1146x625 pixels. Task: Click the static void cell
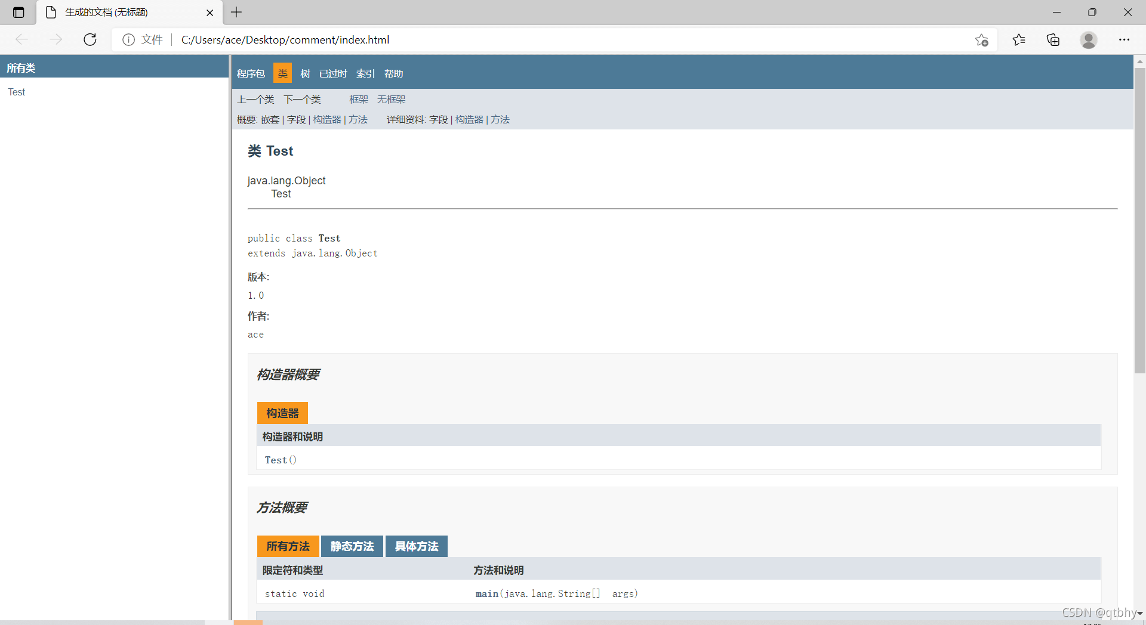(295, 593)
